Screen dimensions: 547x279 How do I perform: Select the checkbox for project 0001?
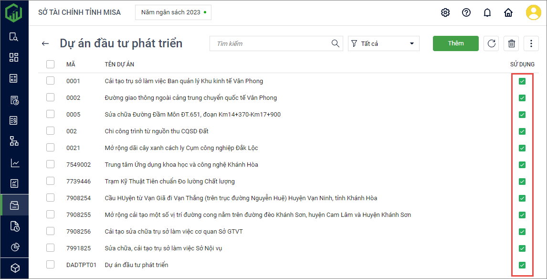pyautogui.click(x=51, y=81)
